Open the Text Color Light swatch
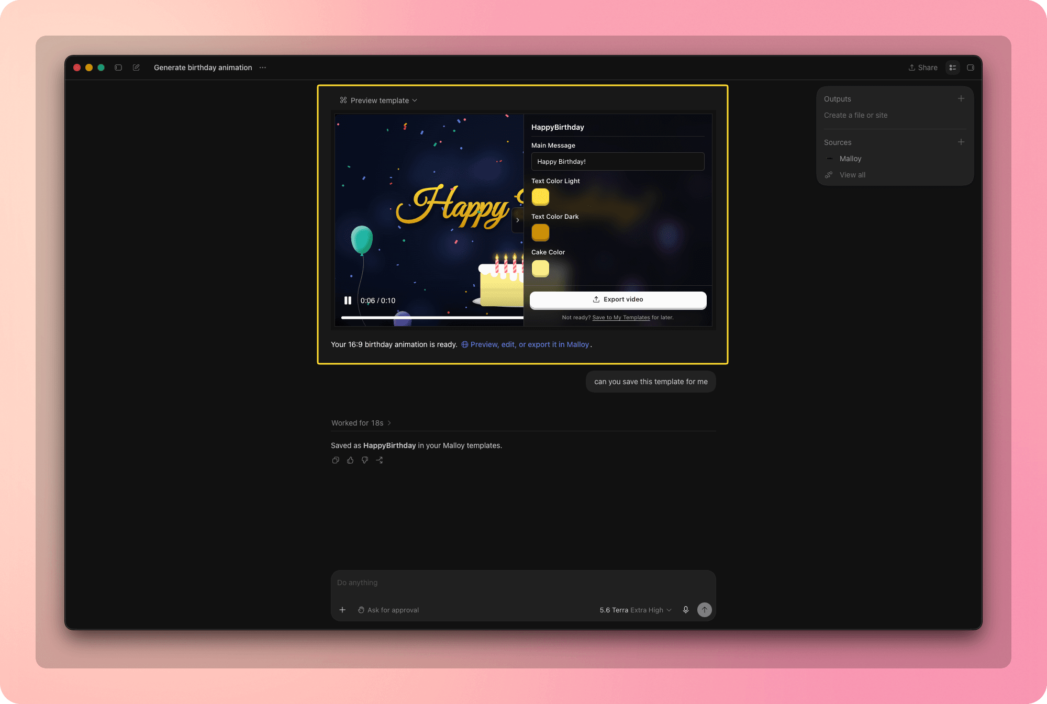This screenshot has height=704, width=1047. 540,197
